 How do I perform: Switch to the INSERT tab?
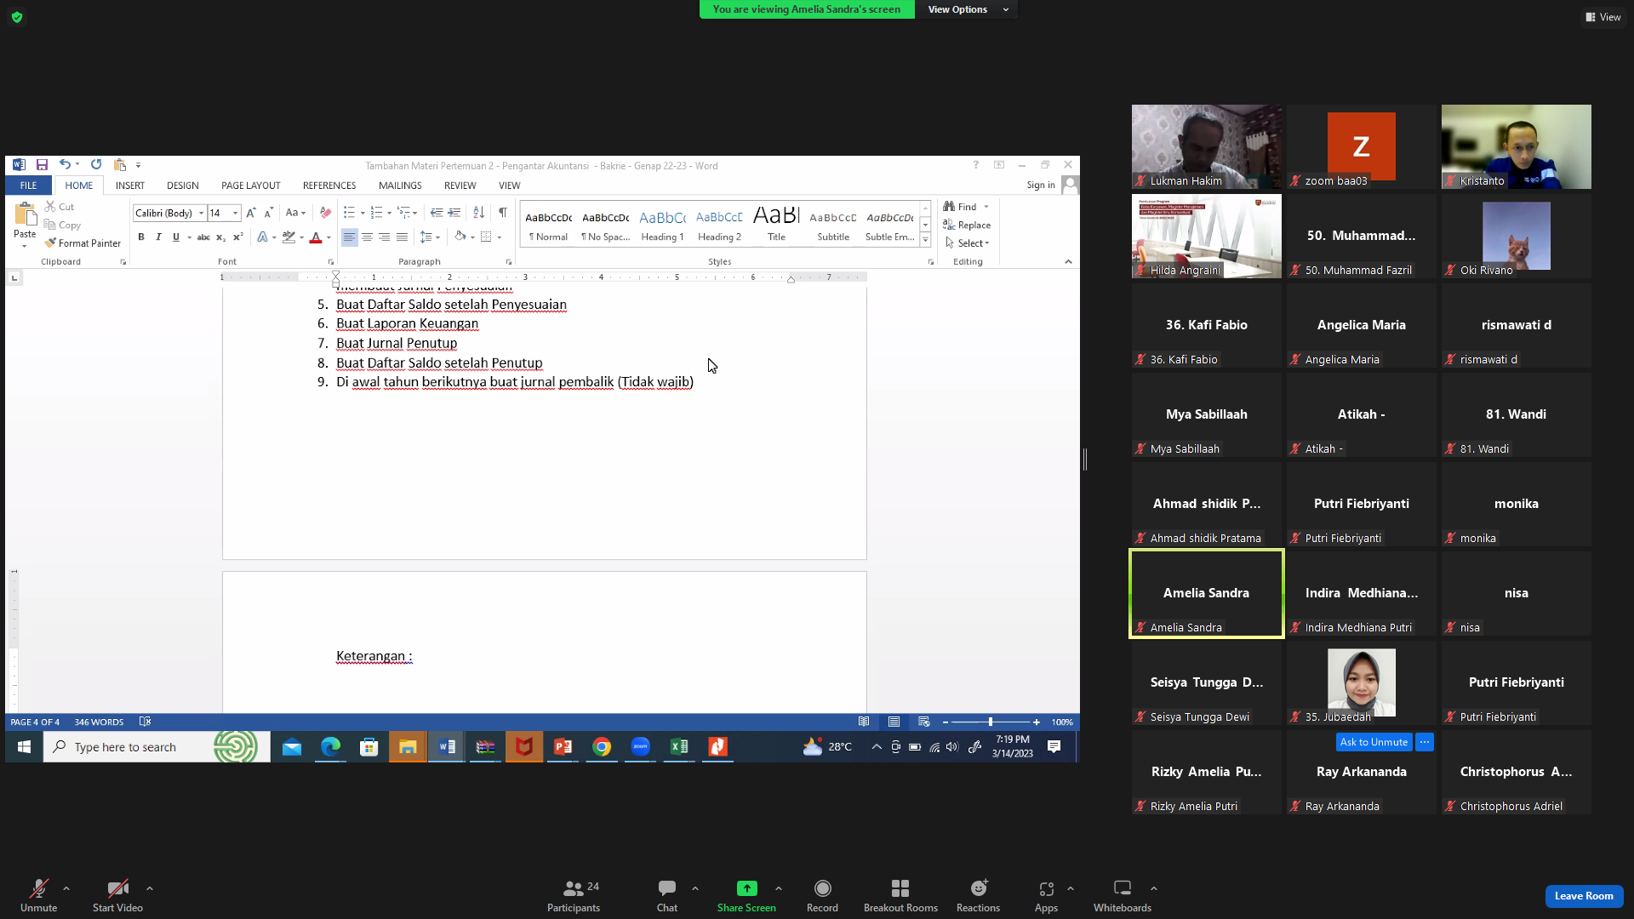(130, 186)
